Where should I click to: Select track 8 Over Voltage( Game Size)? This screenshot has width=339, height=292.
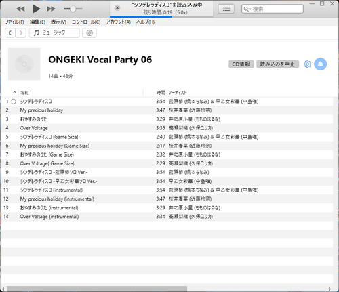[167, 163]
